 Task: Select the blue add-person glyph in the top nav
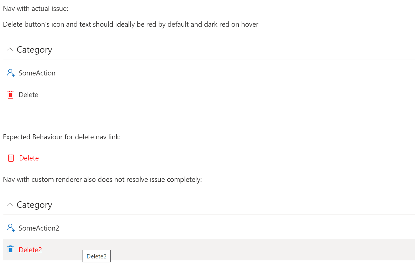[11, 73]
